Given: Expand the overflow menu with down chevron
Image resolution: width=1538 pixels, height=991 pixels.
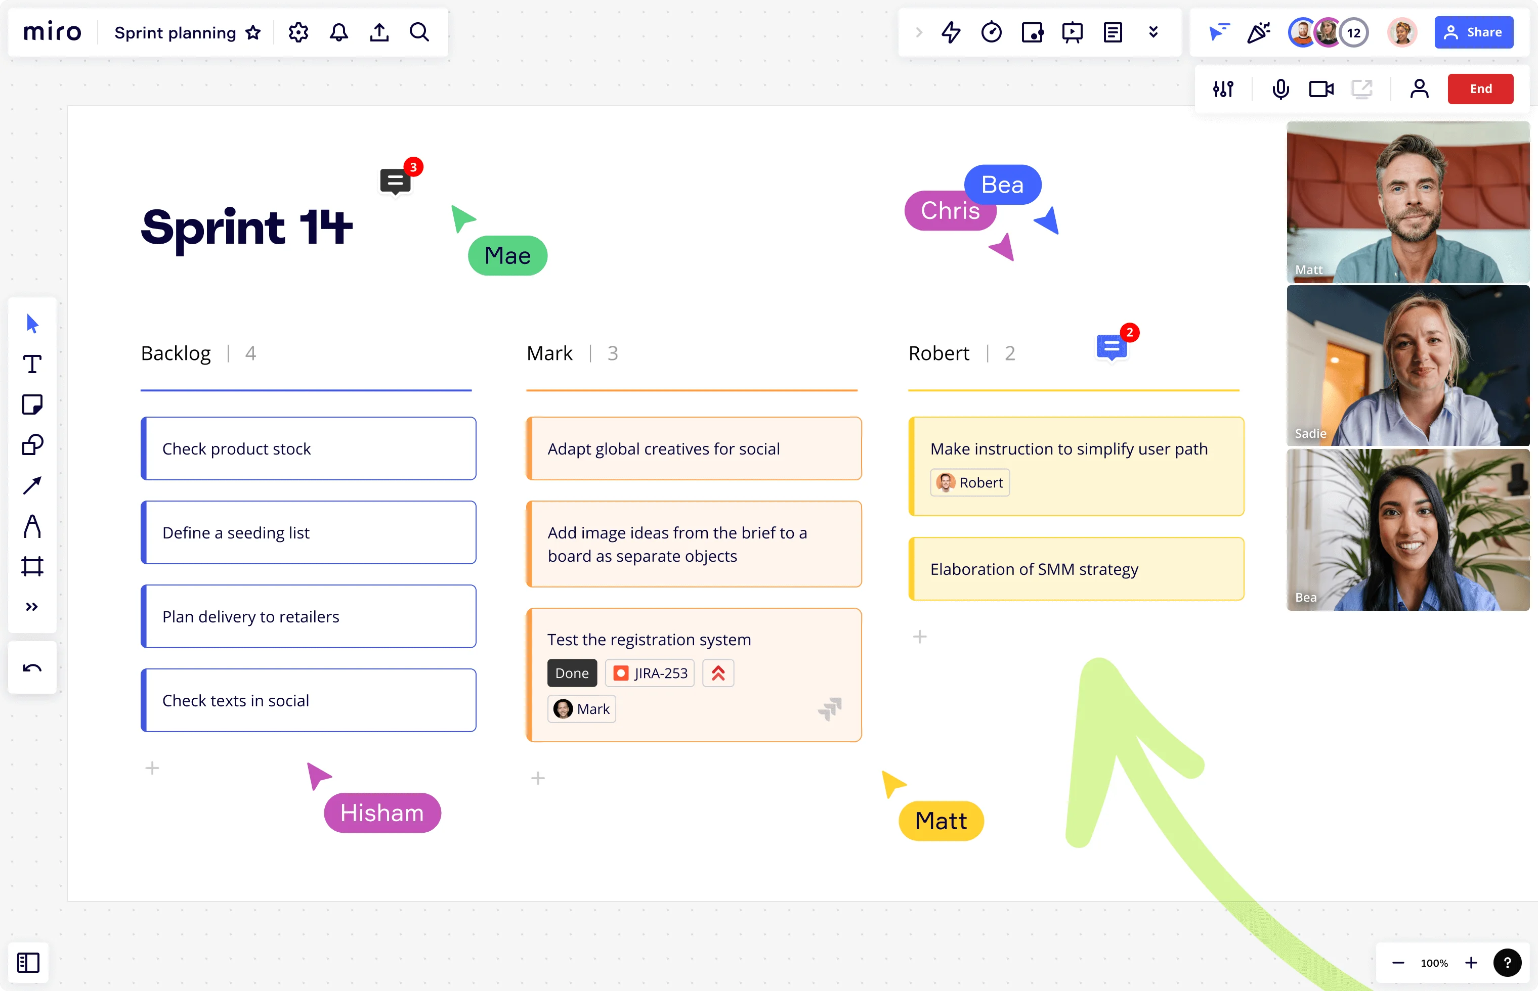Looking at the screenshot, I should pyautogui.click(x=1153, y=32).
